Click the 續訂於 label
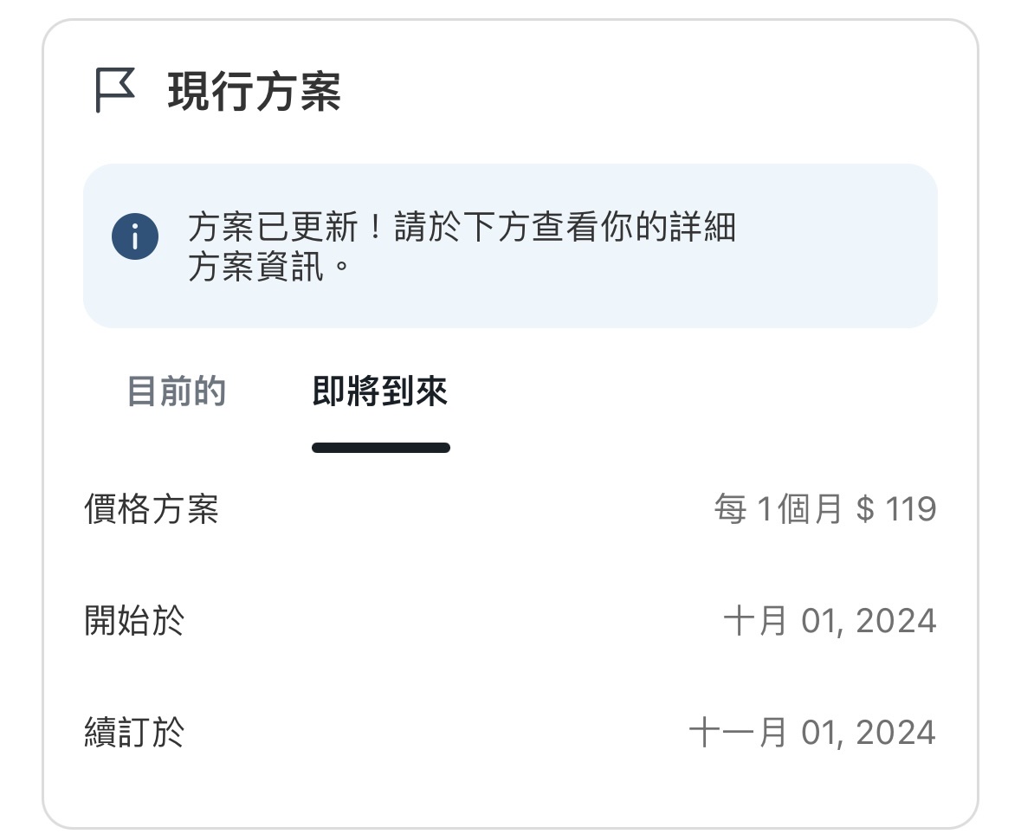 (x=134, y=734)
